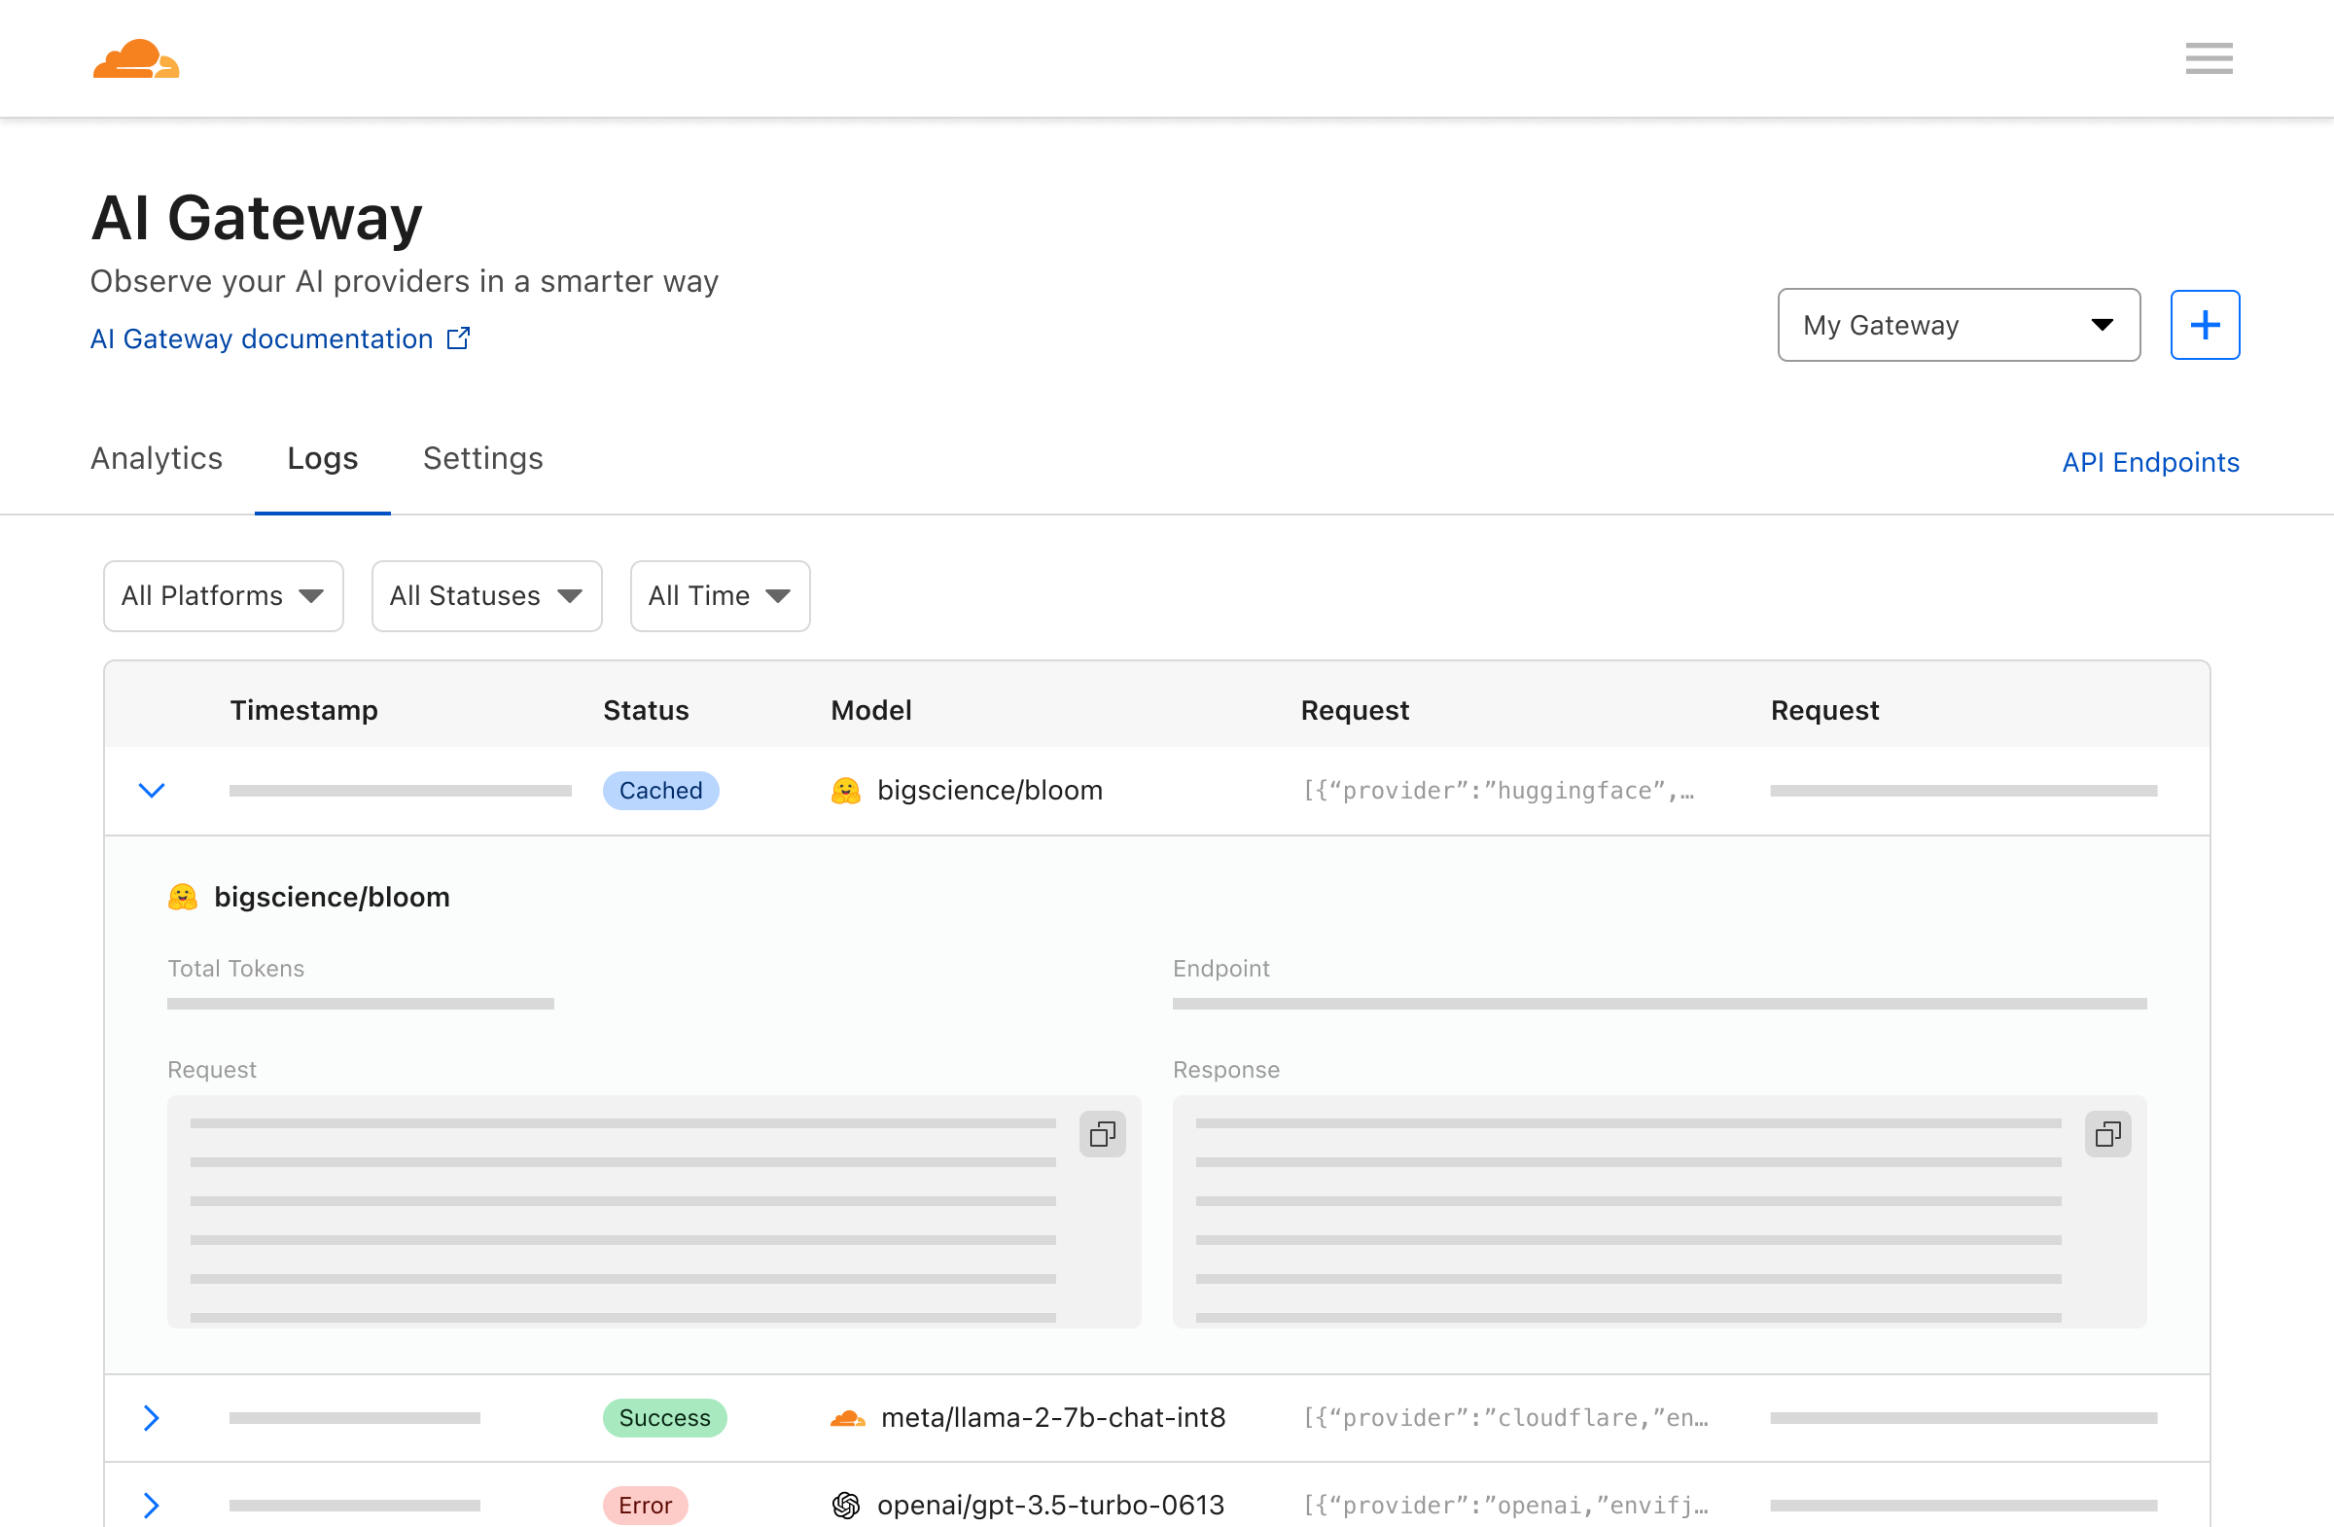Switch to the Settings tab

482,458
